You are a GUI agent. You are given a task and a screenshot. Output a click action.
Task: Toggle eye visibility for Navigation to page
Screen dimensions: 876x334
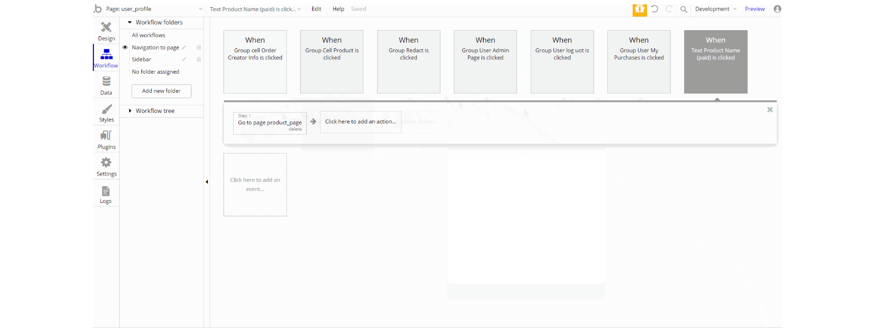[x=125, y=47]
